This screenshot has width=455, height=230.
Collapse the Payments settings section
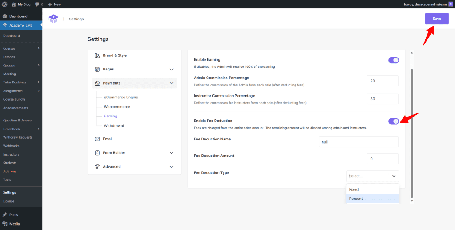(172, 83)
